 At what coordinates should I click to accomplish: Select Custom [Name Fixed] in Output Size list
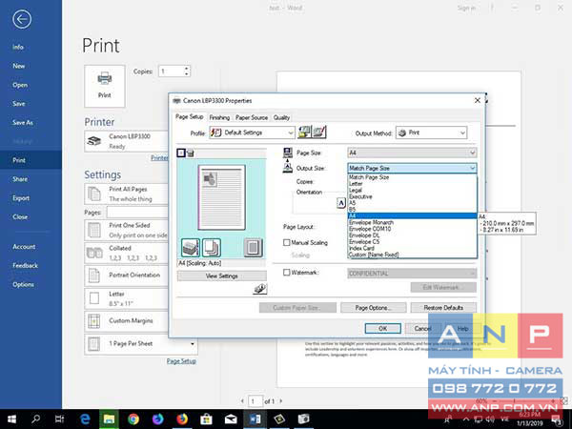click(412, 255)
